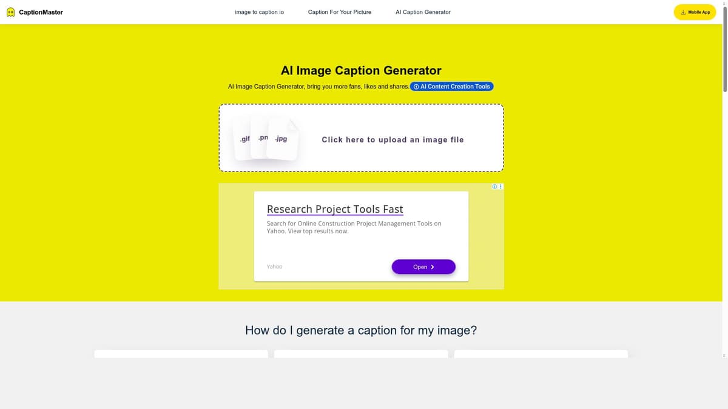This screenshot has height=409, width=728.
Task: Click the first card below the 'How do I' heading
Action: coord(181,353)
